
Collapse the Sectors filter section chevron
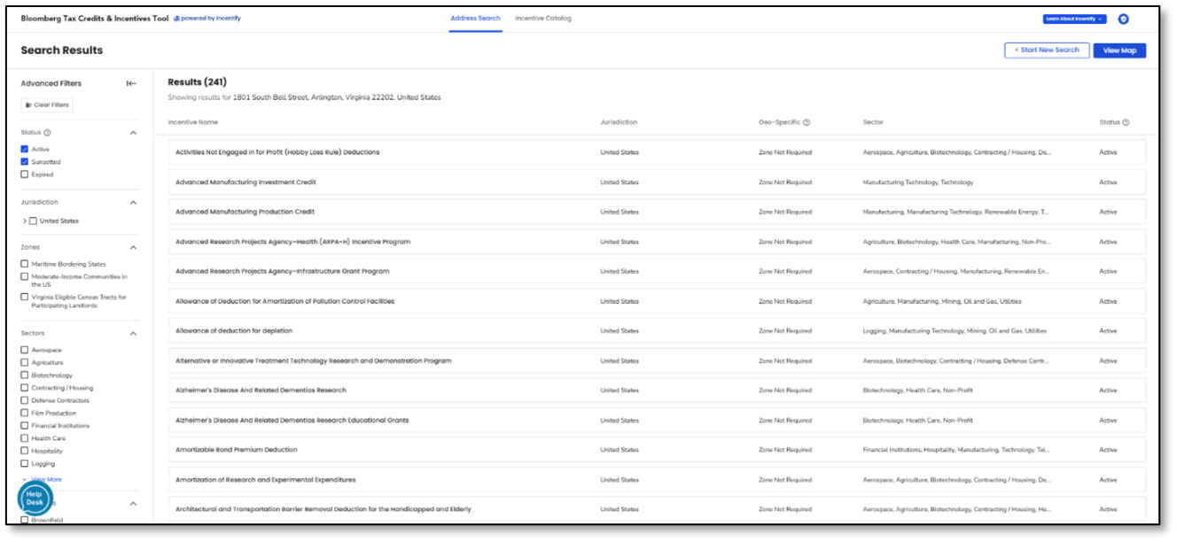(x=134, y=334)
